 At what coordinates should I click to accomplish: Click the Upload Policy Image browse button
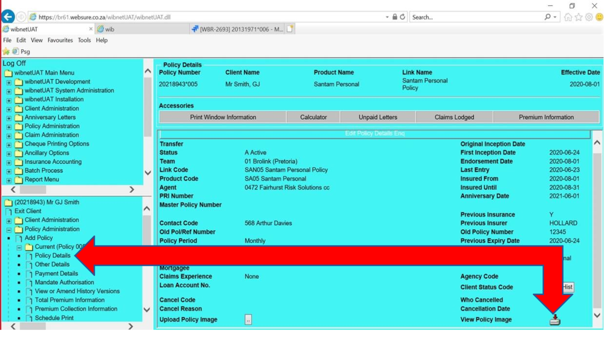pos(248,320)
